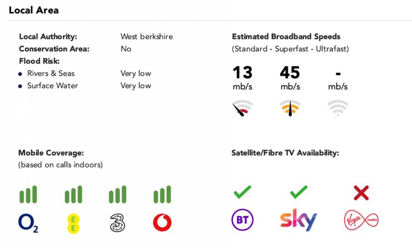Viewport: 412px width, 248px height.
Task: Click the superfast broadband orange gauge icon
Action: pyautogui.click(x=290, y=108)
